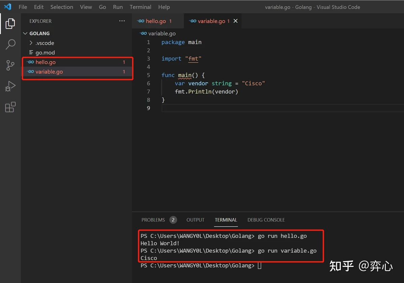Open the Help menu
Image resolution: width=404 pixels, height=283 pixels.
coord(164,7)
